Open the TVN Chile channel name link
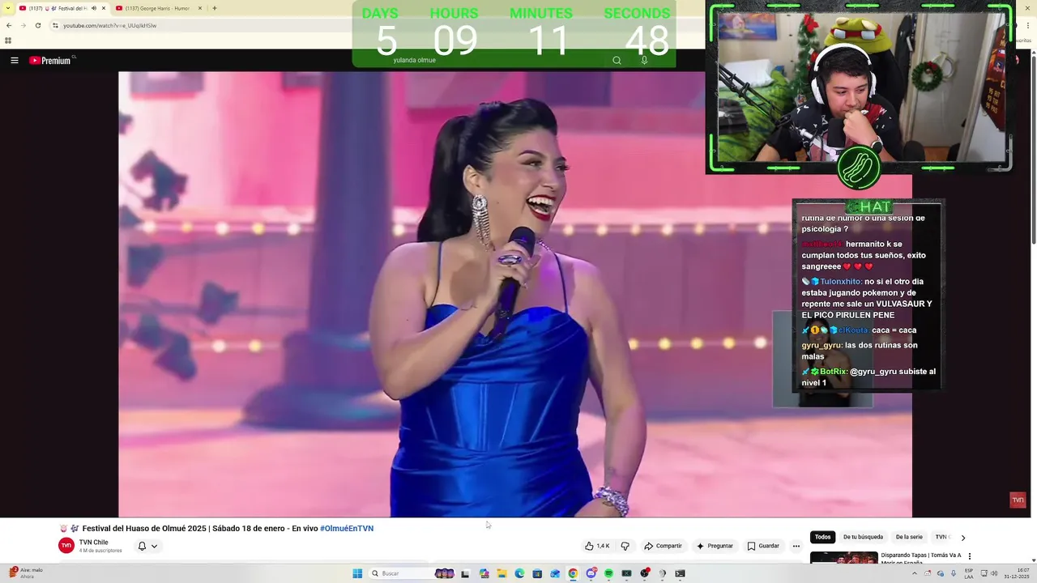This screenshot has height=583, width=1037. click(93, 543)
